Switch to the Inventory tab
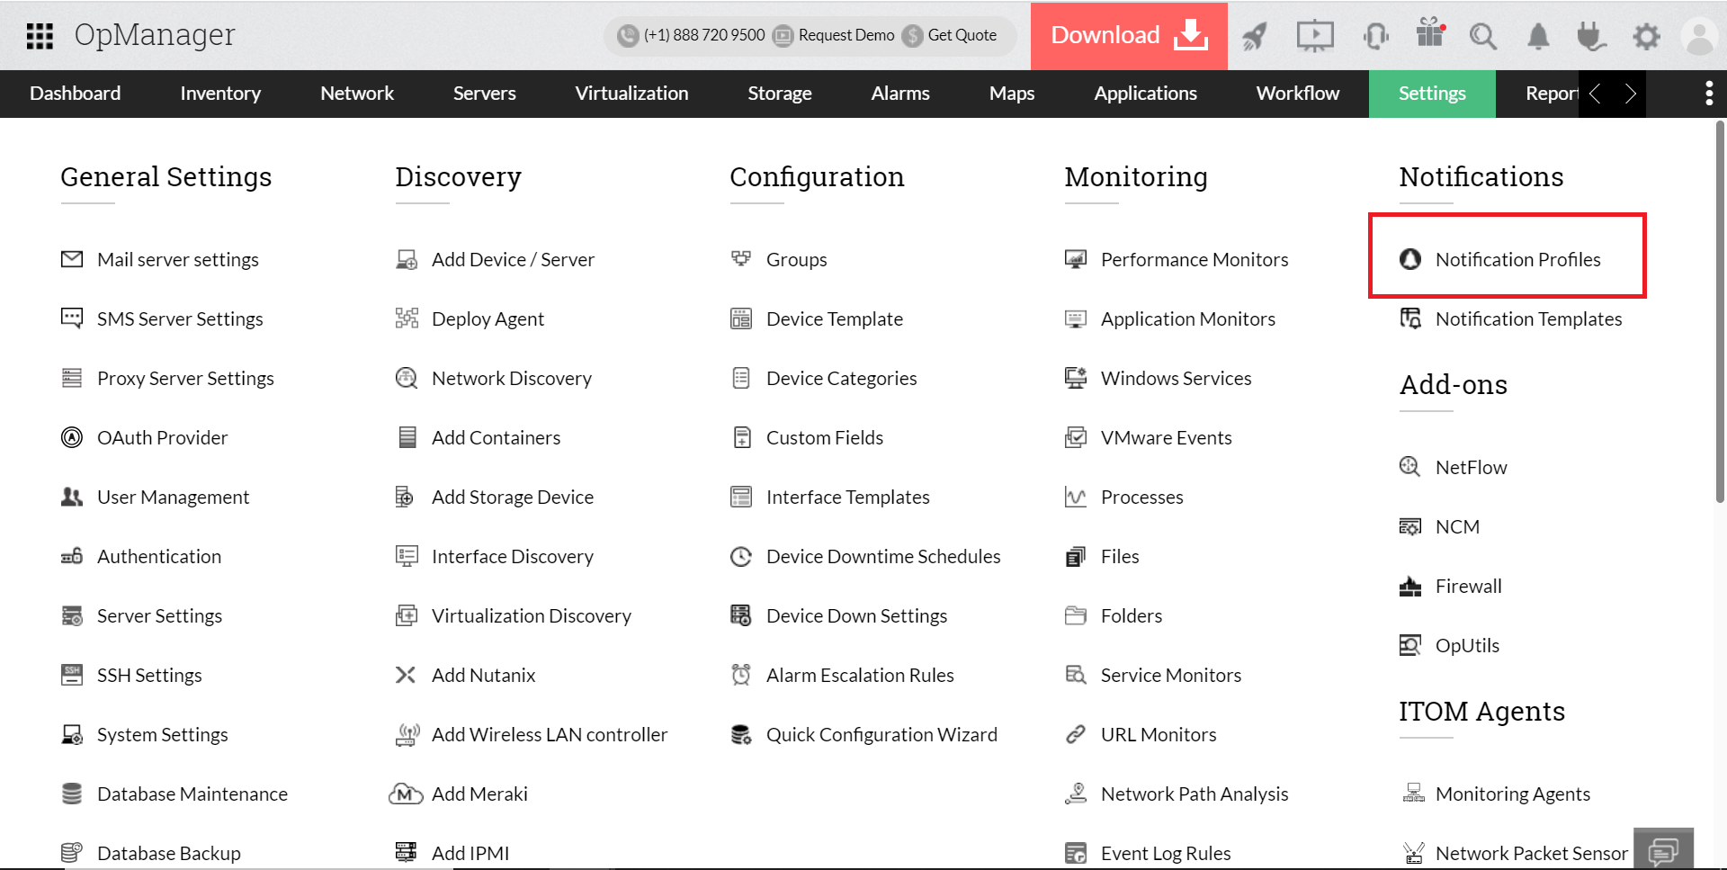The width and height of the screenshot is (1727, 870). 220,94
